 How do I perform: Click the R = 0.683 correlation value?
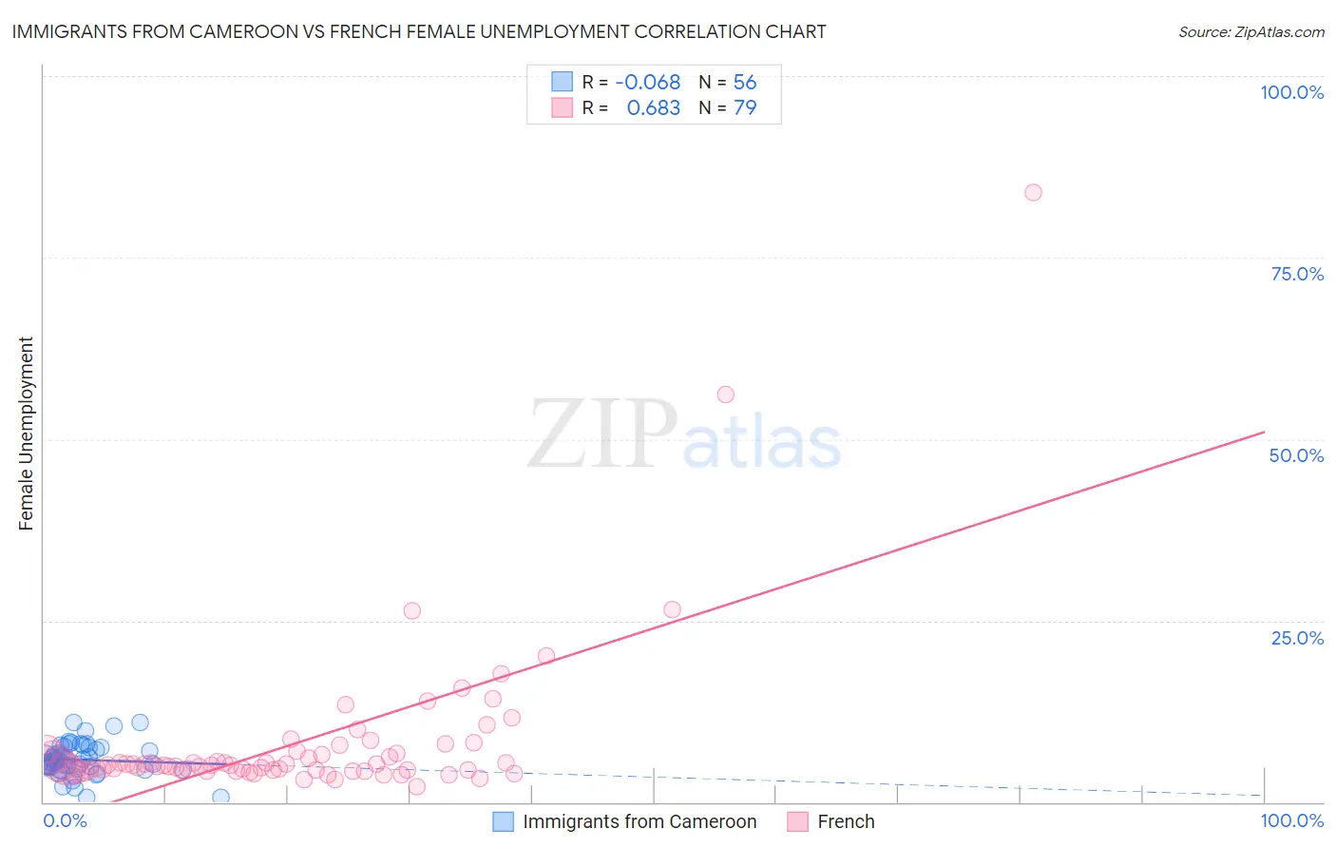632,108
